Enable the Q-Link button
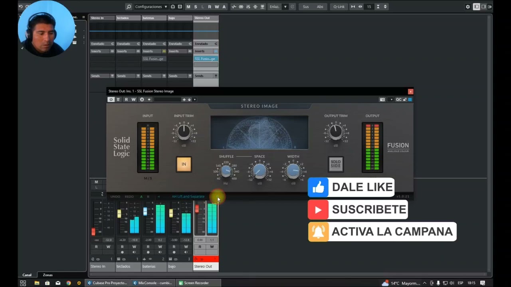Screen dimensions: 511x287 tap(339, 7)
